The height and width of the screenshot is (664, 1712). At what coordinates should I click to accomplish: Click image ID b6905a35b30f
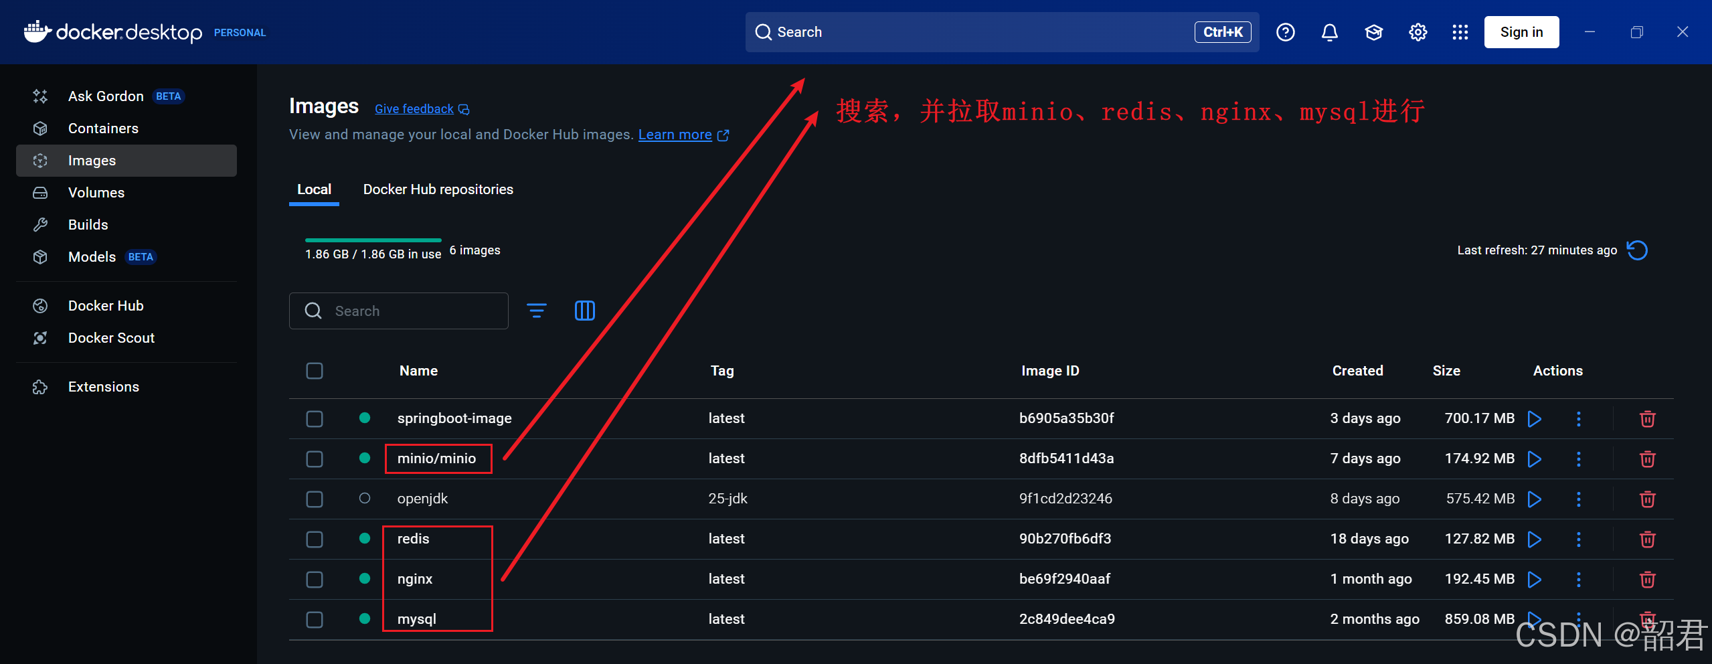coord(1067,418)
